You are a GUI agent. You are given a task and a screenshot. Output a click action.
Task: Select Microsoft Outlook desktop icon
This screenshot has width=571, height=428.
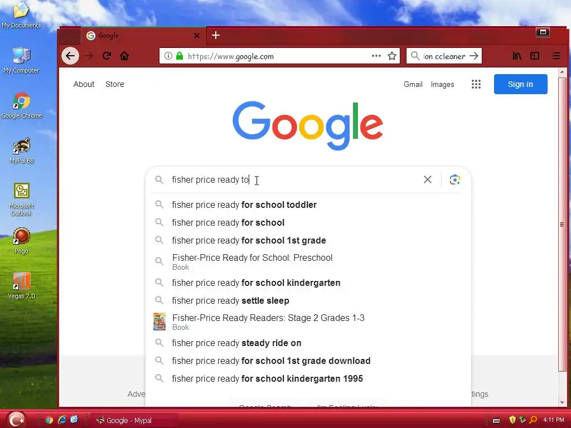(21, 200)
